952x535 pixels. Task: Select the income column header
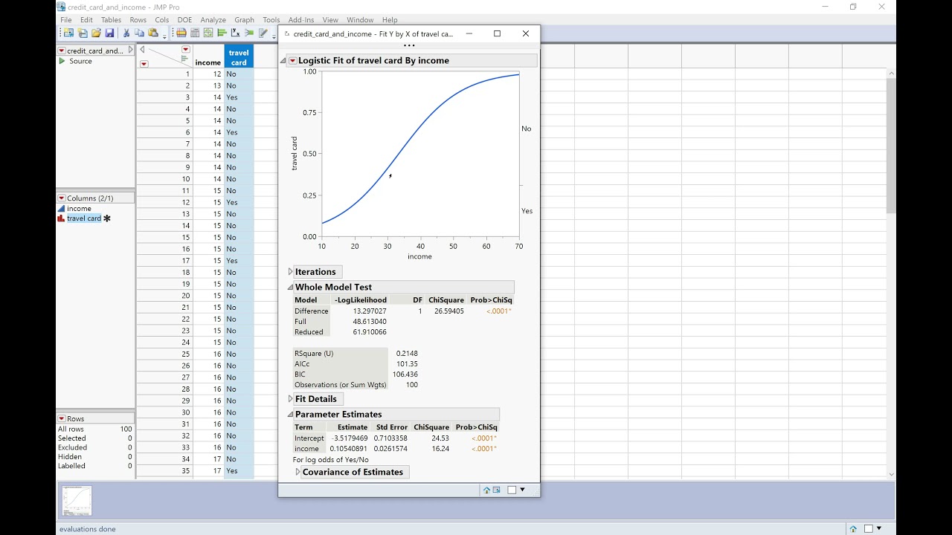(x=208, y=56)
